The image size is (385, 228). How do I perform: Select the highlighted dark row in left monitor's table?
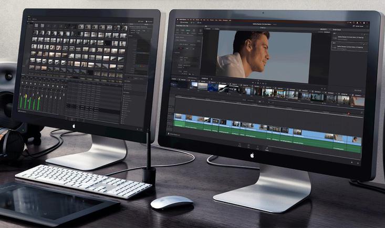point(92,108)
